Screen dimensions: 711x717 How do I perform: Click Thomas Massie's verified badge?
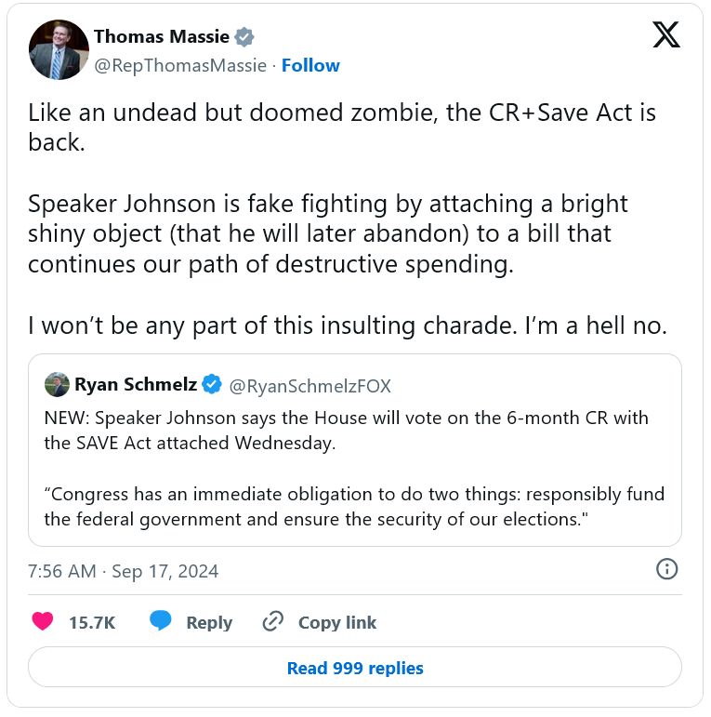click(x=244, y=37)
